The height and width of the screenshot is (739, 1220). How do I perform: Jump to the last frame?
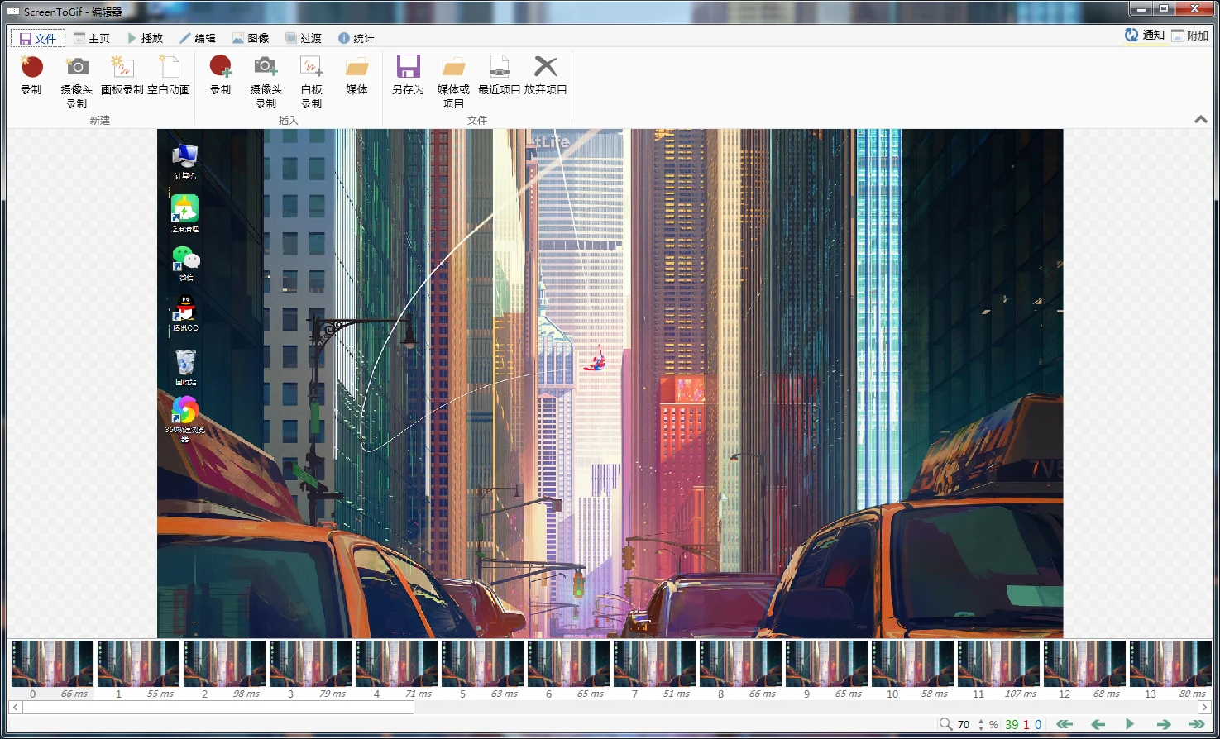(1196, 724)
